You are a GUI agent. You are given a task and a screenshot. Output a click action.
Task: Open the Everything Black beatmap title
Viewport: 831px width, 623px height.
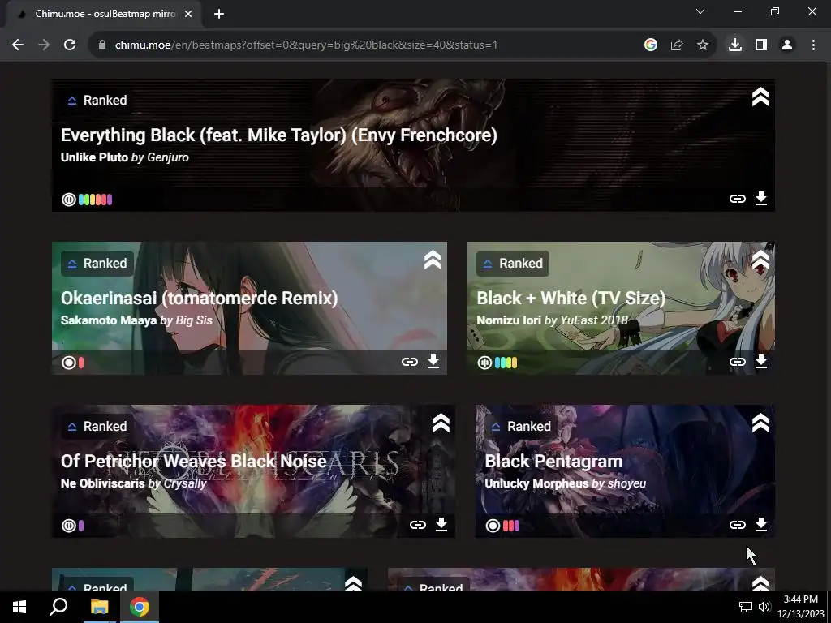[279, 135]
